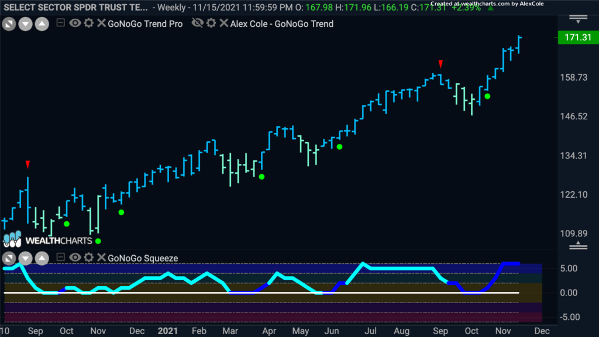Maximize the GoNoGo Squeeze pane

coord(9,259)
